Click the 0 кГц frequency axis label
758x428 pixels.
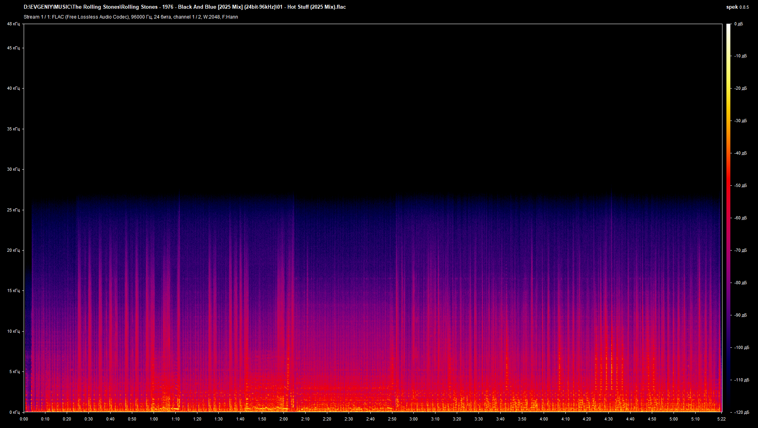(14, 412)
